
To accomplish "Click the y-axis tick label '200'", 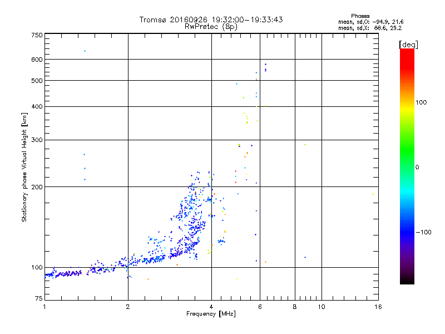I will 37,187.
